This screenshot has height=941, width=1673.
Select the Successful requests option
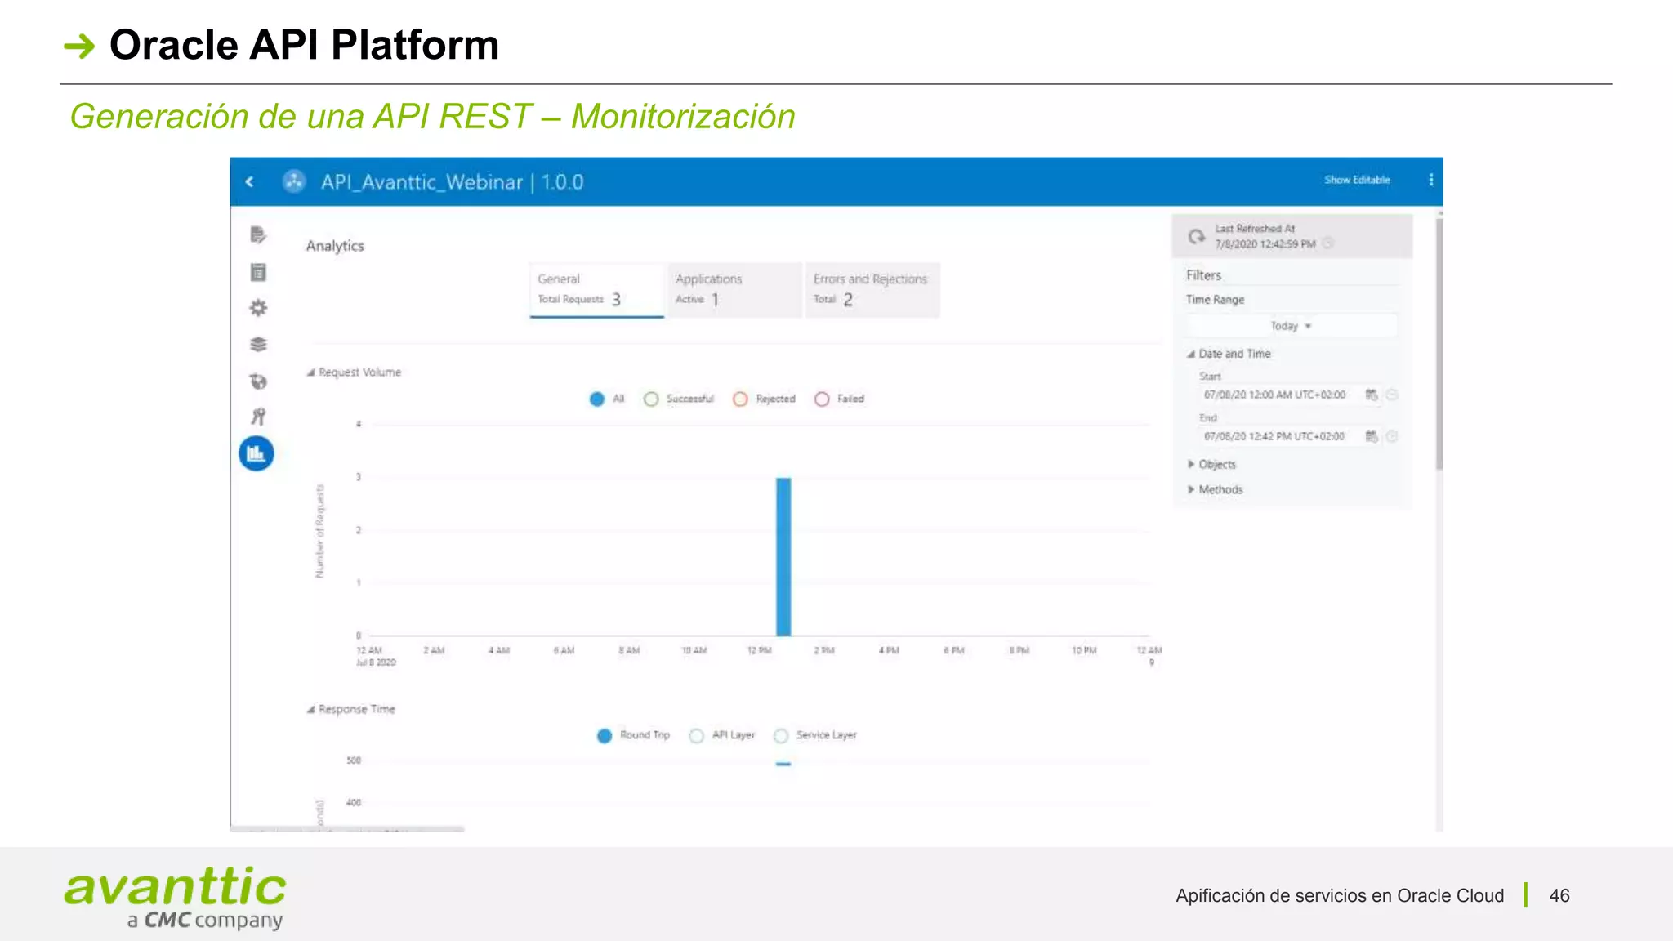tap(679, 399)
